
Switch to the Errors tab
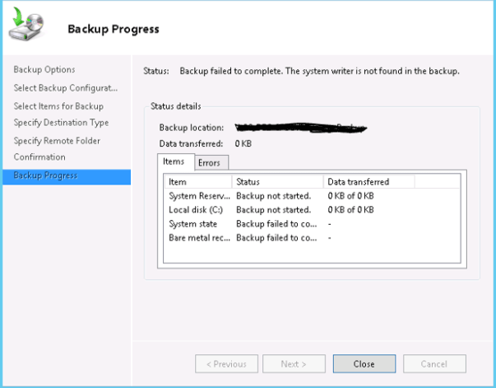[x=211, y=163]
